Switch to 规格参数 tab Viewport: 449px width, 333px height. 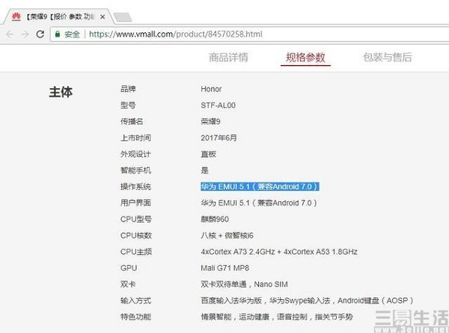(x=305, y=58)
